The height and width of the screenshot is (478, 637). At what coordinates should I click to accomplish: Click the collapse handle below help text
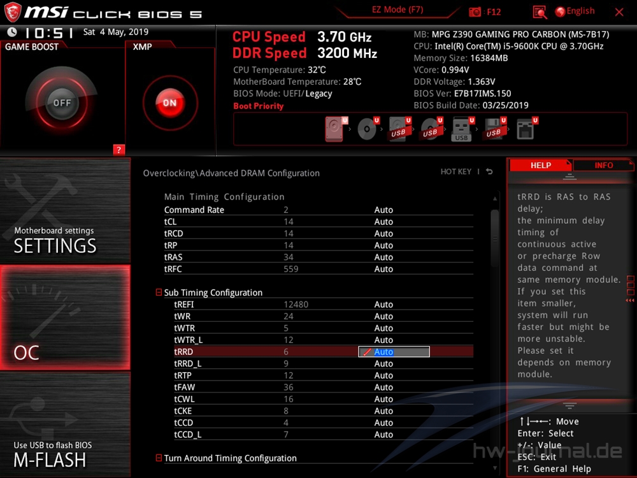pyautogui.click(x=569, y=405)
